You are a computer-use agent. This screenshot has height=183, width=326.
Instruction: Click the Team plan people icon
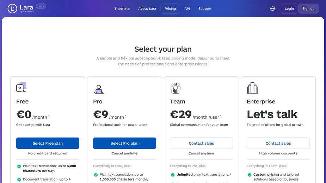click(x=176, y=88)
